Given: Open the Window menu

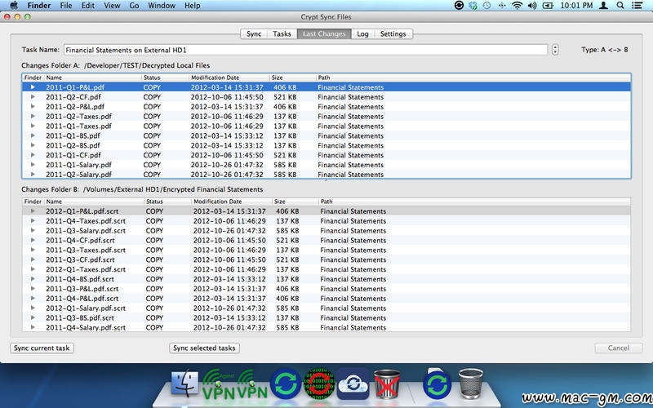Looking at the screenshot, I should tap(162, 6).
